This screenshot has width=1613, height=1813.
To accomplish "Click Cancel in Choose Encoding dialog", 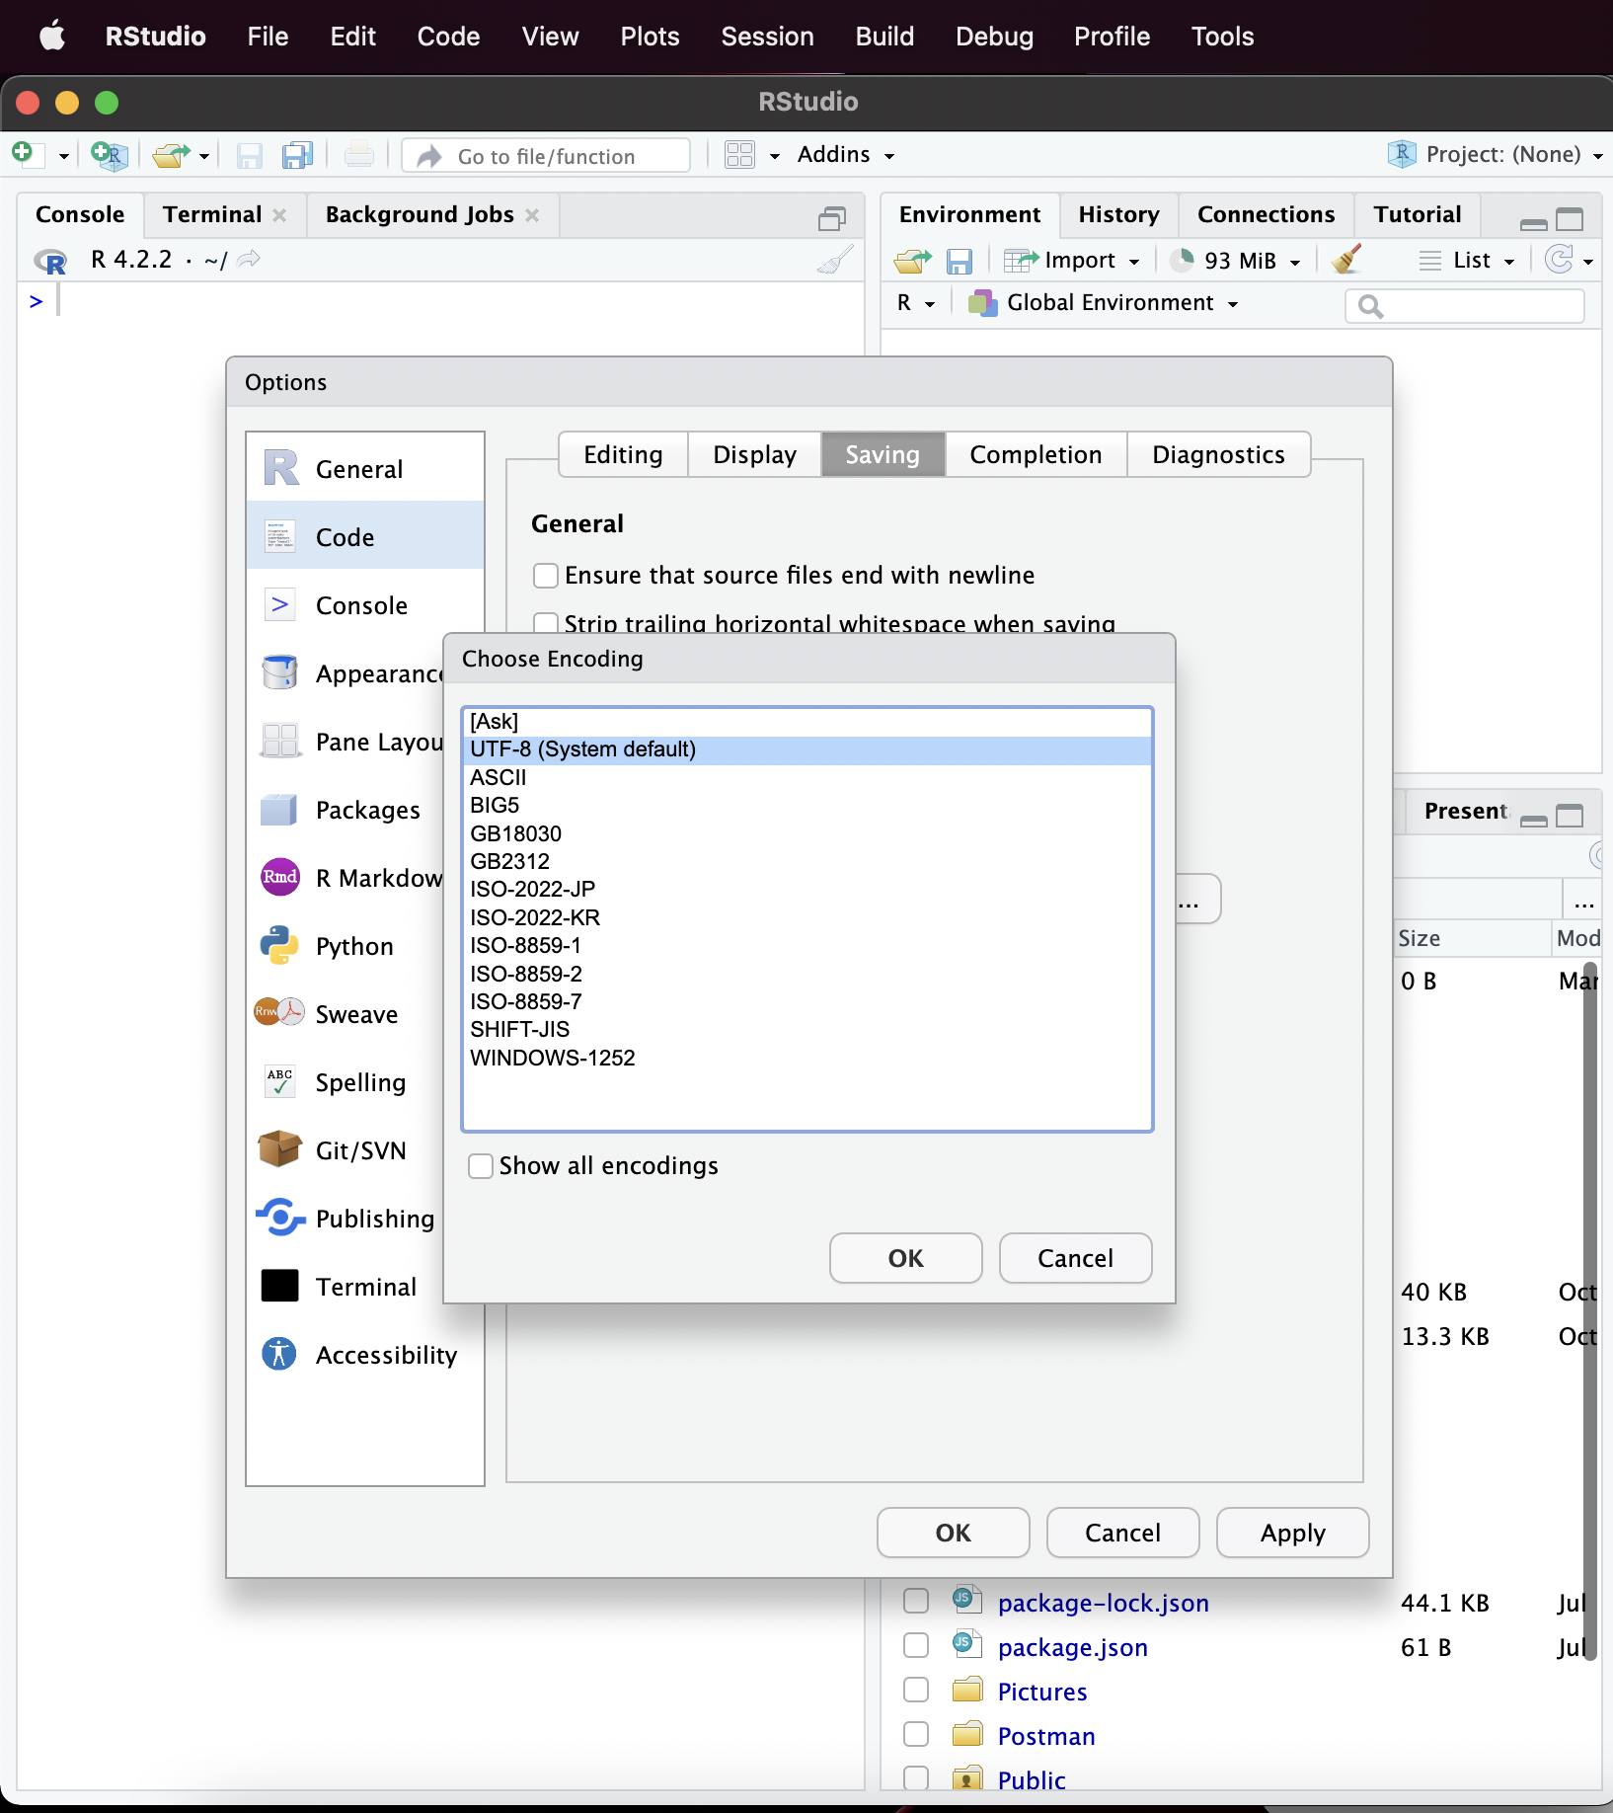I will 1075,1258.
